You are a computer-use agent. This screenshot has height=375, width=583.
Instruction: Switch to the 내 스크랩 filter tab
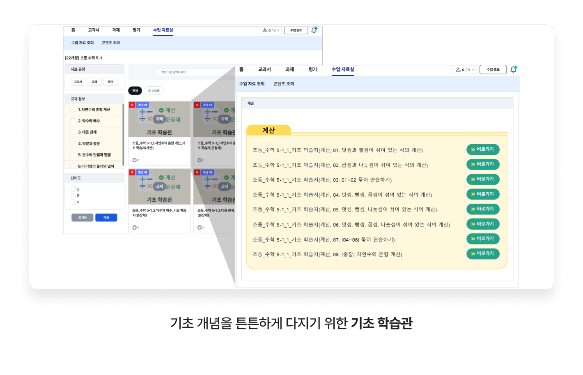coord(154,91)
